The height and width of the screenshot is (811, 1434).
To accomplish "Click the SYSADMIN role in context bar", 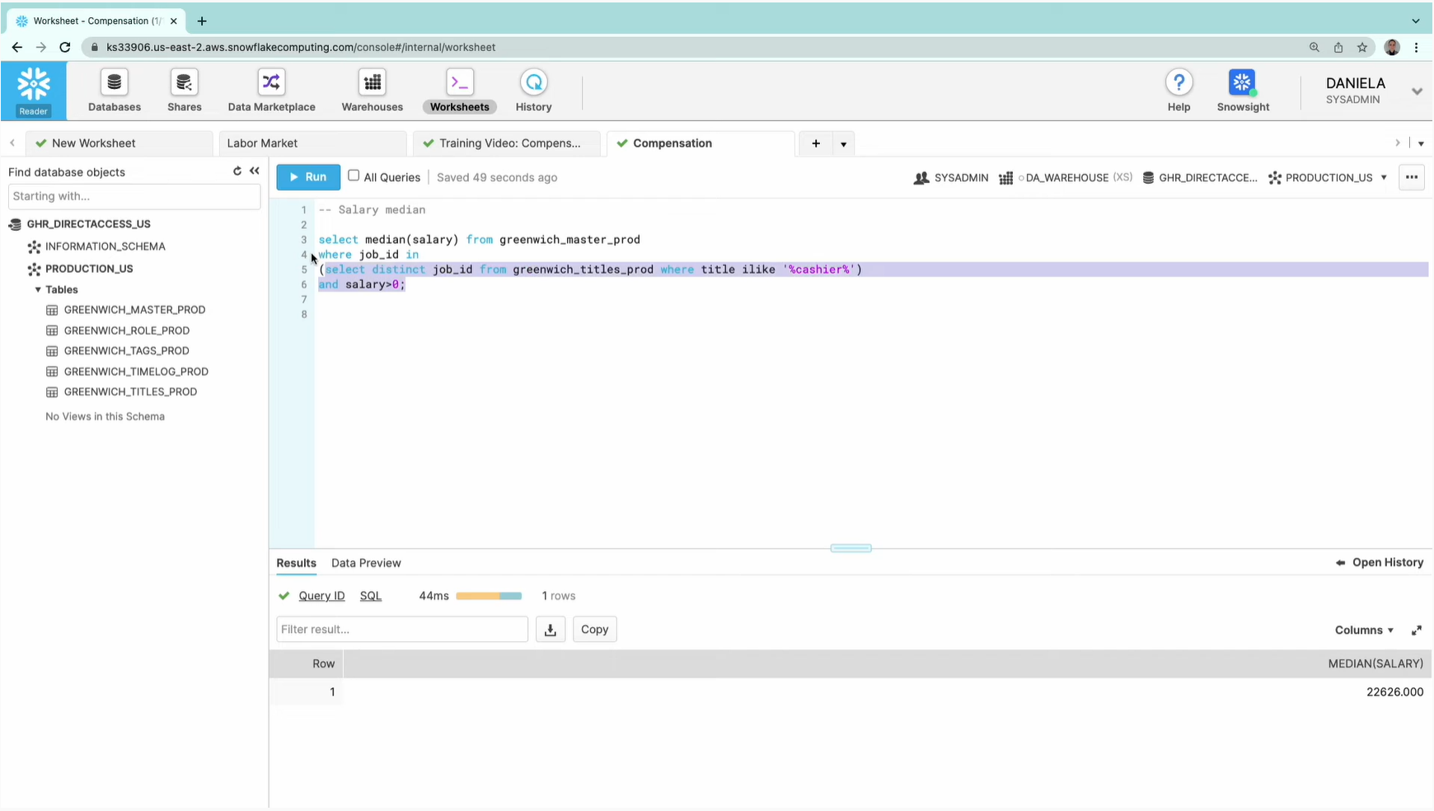I will pyautogui.click(x=951, y=177).
